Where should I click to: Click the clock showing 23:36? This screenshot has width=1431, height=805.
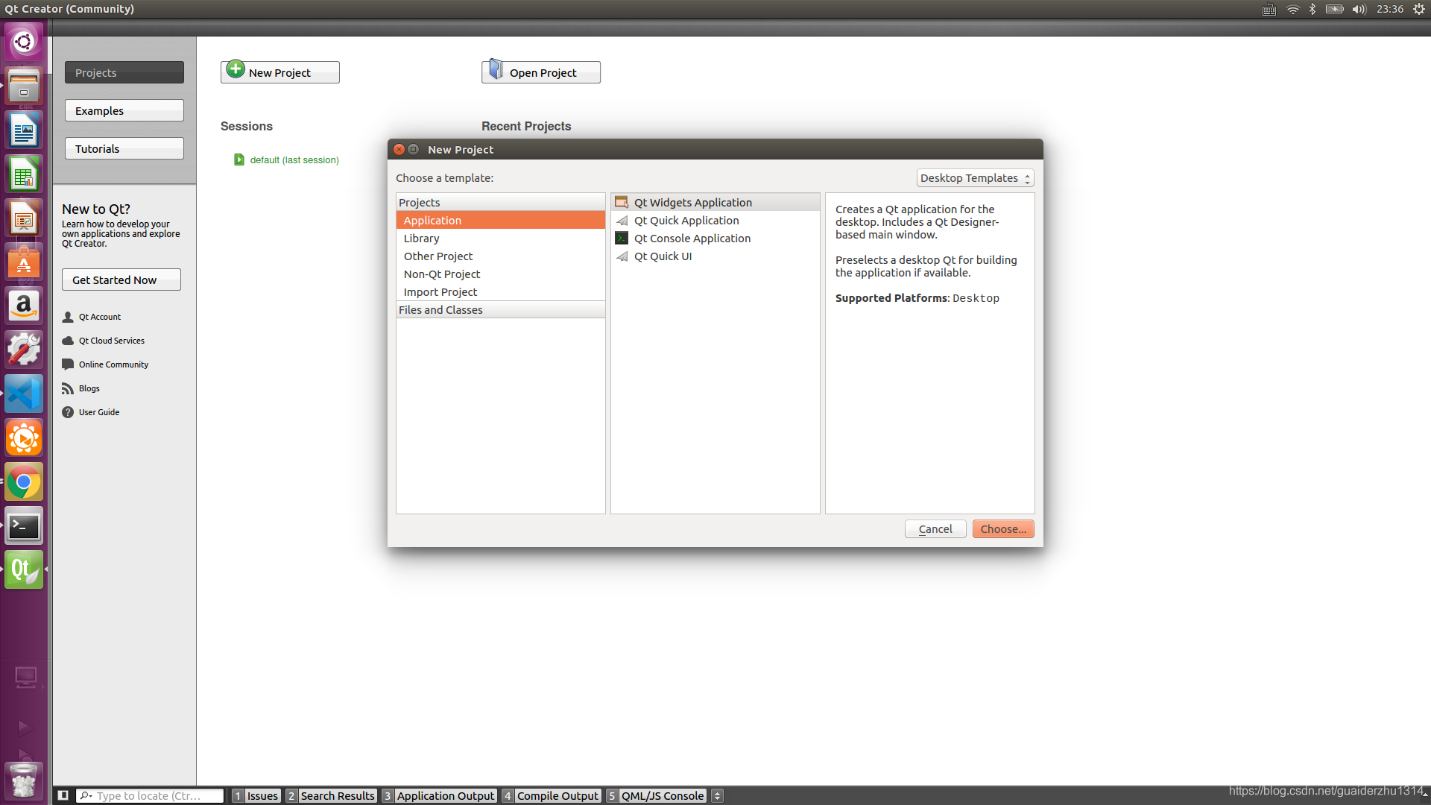pos(1390,9)
